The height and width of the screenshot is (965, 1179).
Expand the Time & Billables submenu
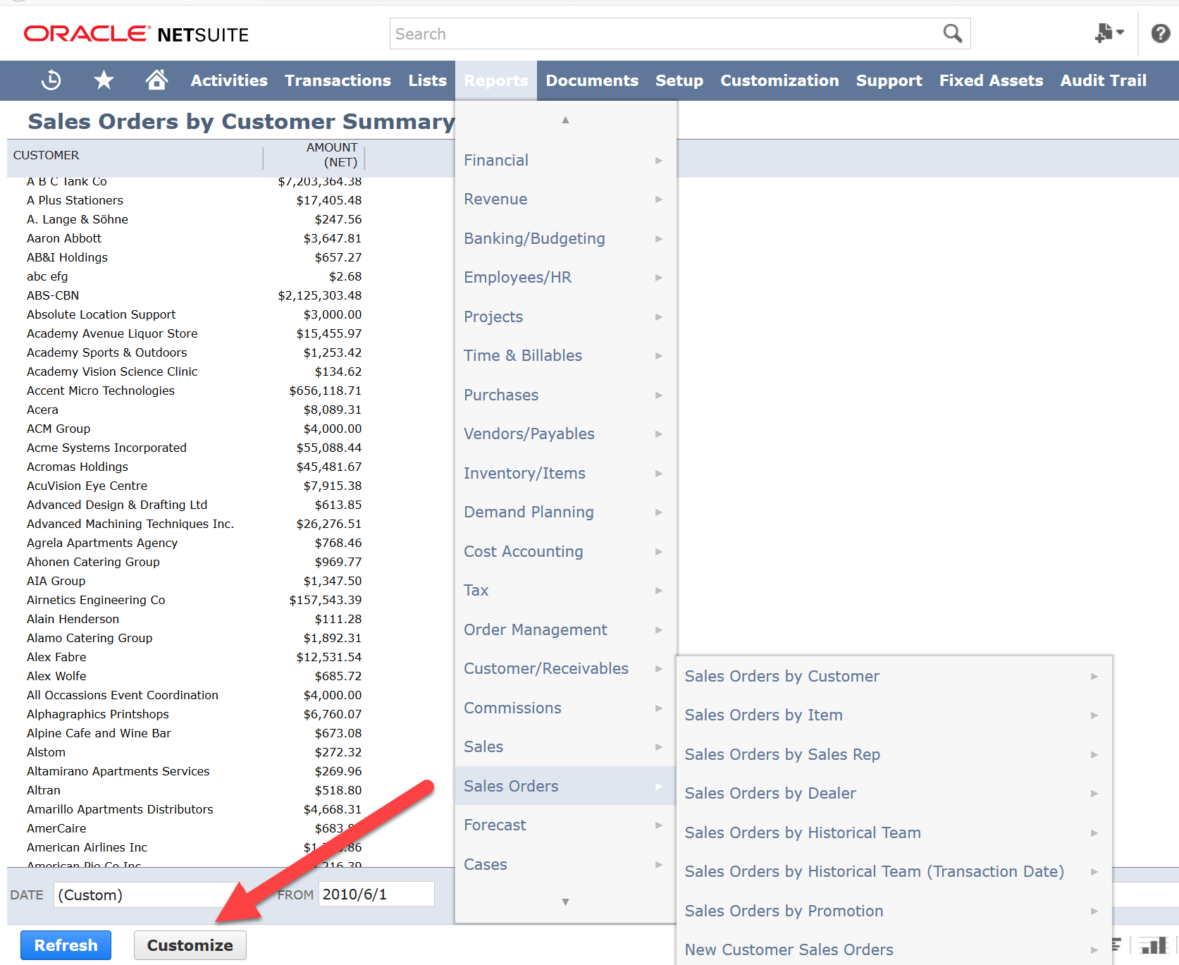coord(565,355)
